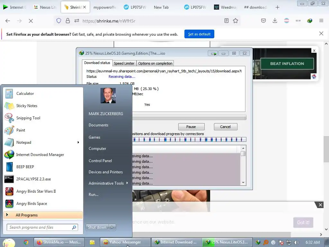Open Documents from the Start menu
This screenshot has width=329, height=247.
pos(98,125)
